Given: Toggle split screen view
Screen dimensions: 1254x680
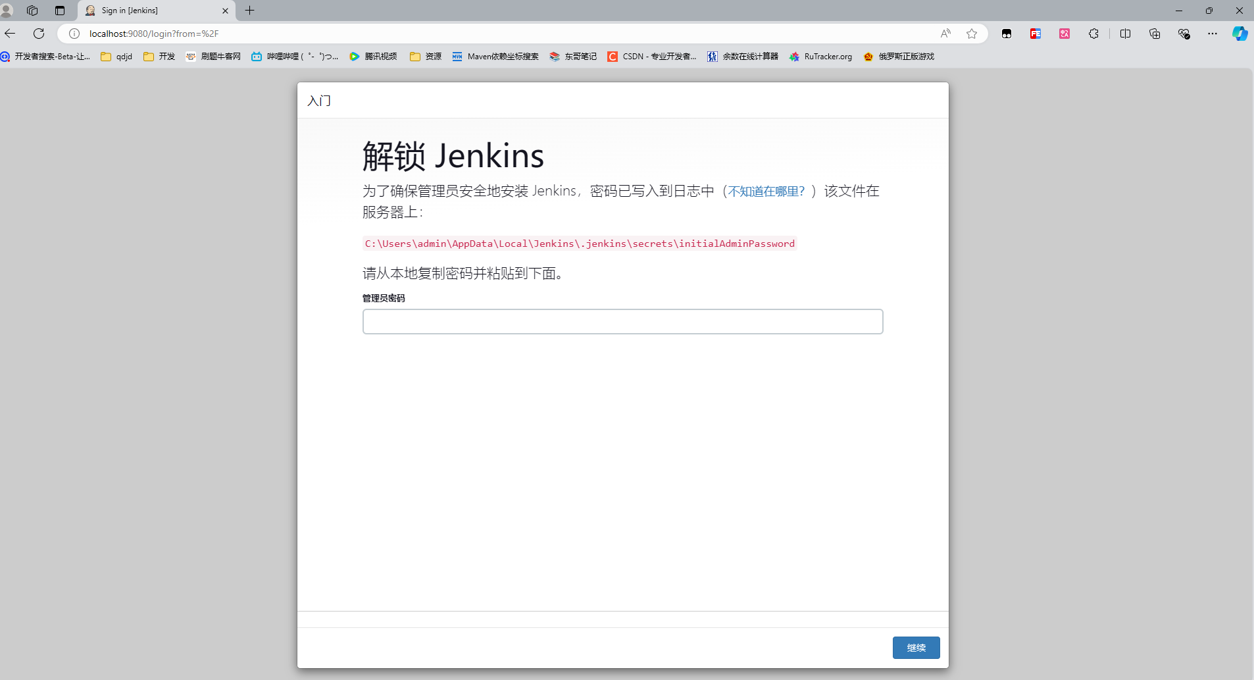Looking at the screenshot, I should [1125, 34].
